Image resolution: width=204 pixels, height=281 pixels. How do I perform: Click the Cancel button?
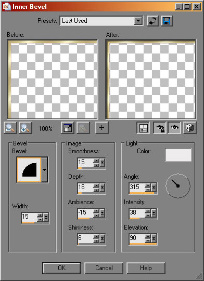104,268
